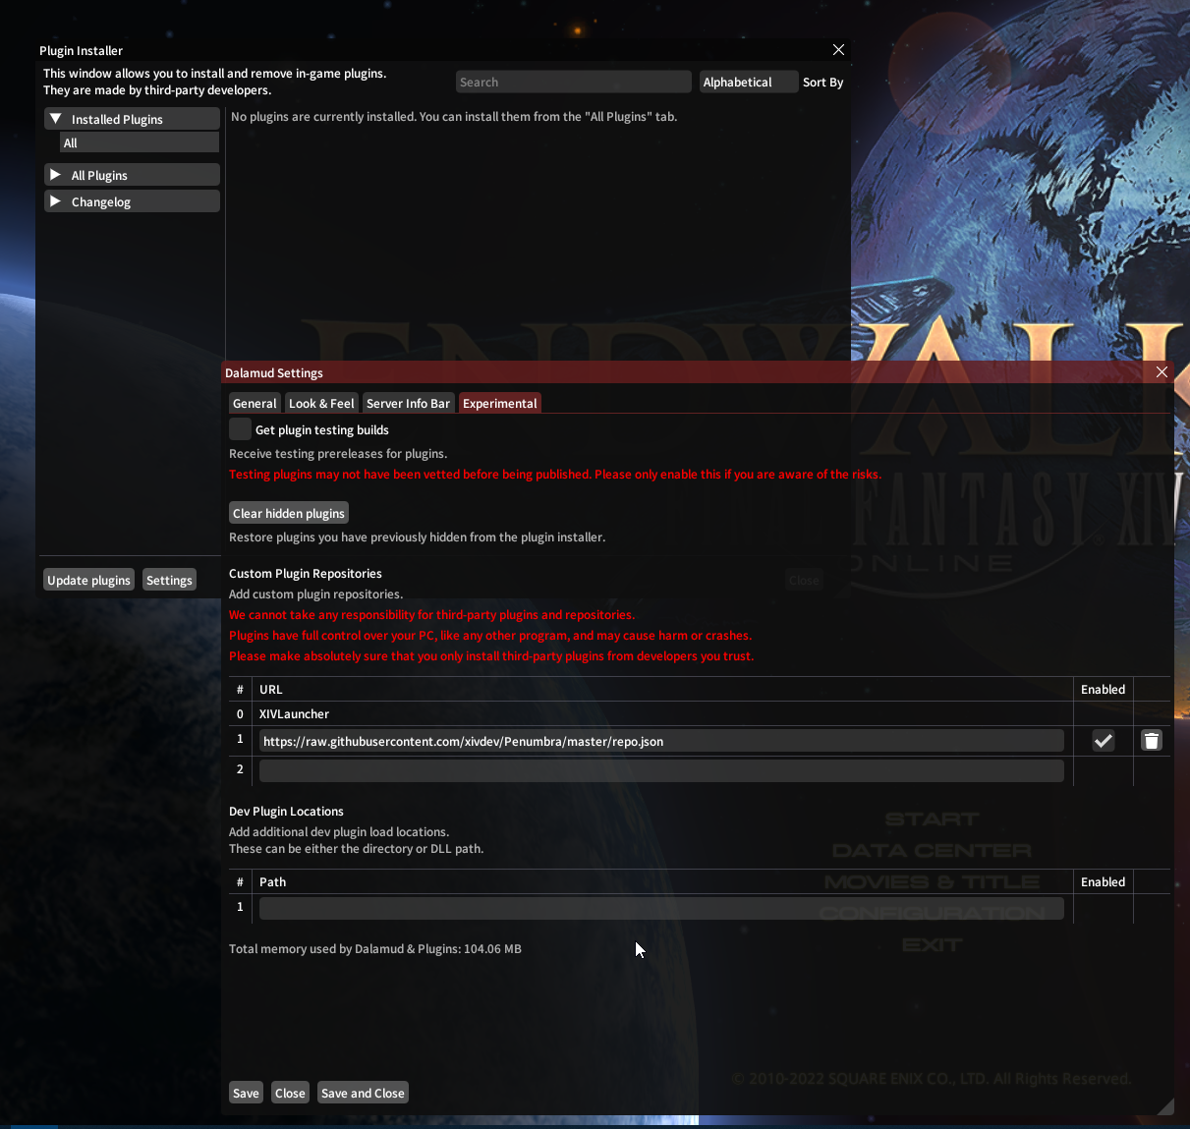
Task: Select the Experimental tab
Action: (x=499, y=403)
